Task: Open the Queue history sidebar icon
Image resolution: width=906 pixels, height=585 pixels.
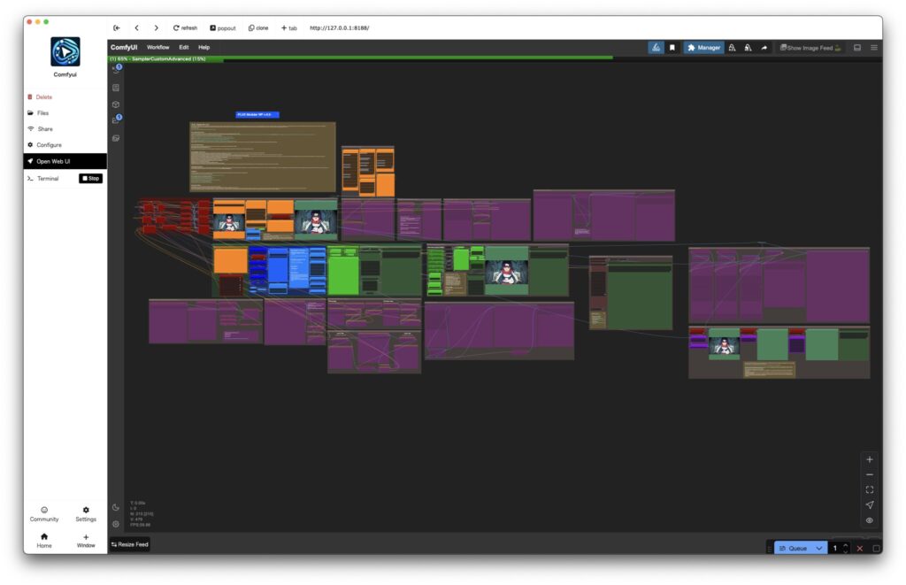Action: coord(116,70)
